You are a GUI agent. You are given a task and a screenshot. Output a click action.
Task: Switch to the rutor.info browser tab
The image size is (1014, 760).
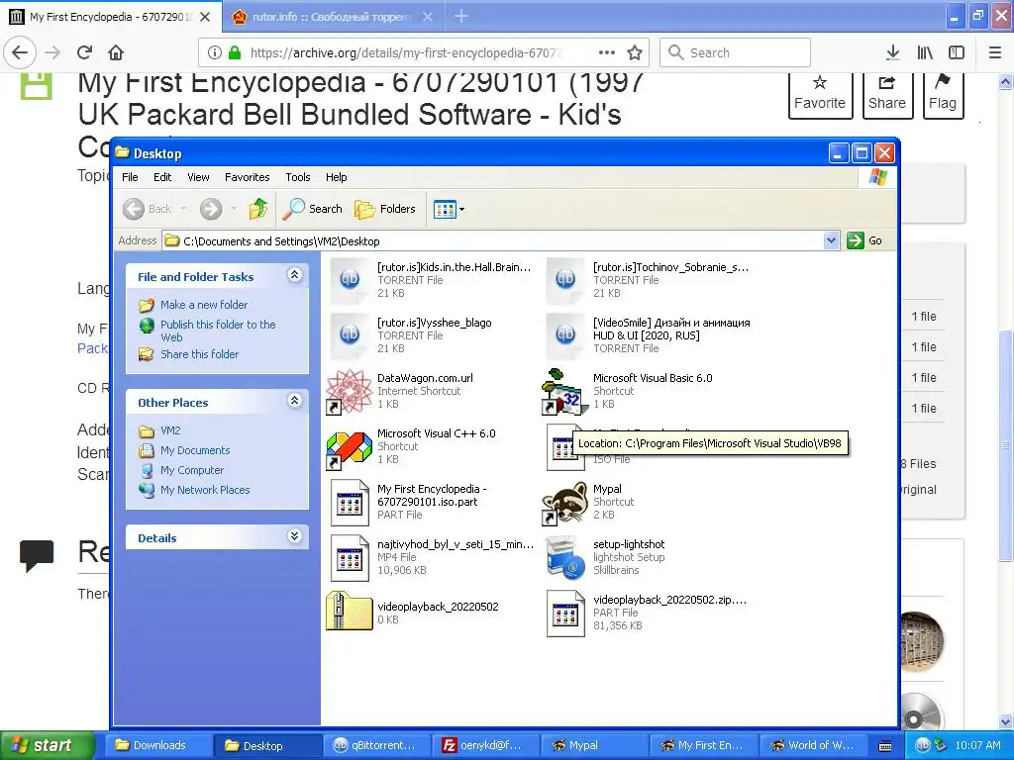pyautogui.click(x=331, y=17)
